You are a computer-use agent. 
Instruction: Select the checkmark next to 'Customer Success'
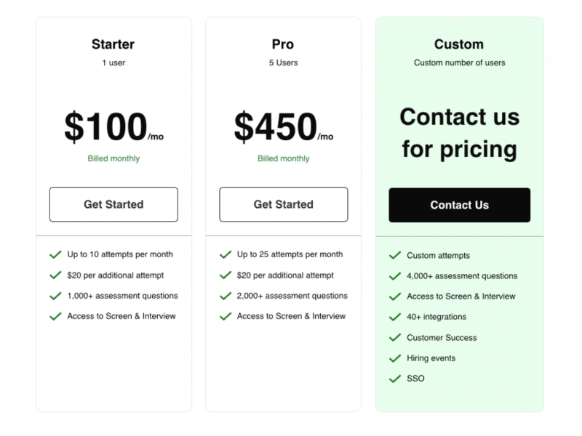tap(396, 338)
